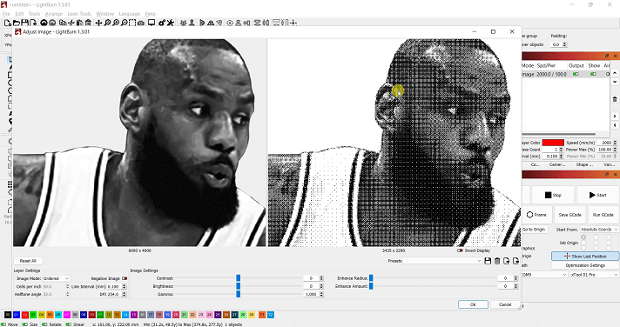
Task: Click the Preview monitor icon in main toolbar
Action: [151, 23]
